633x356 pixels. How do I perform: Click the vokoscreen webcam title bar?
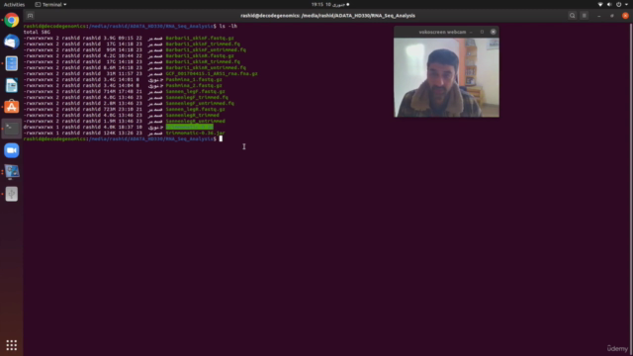[x=442, y=32]
